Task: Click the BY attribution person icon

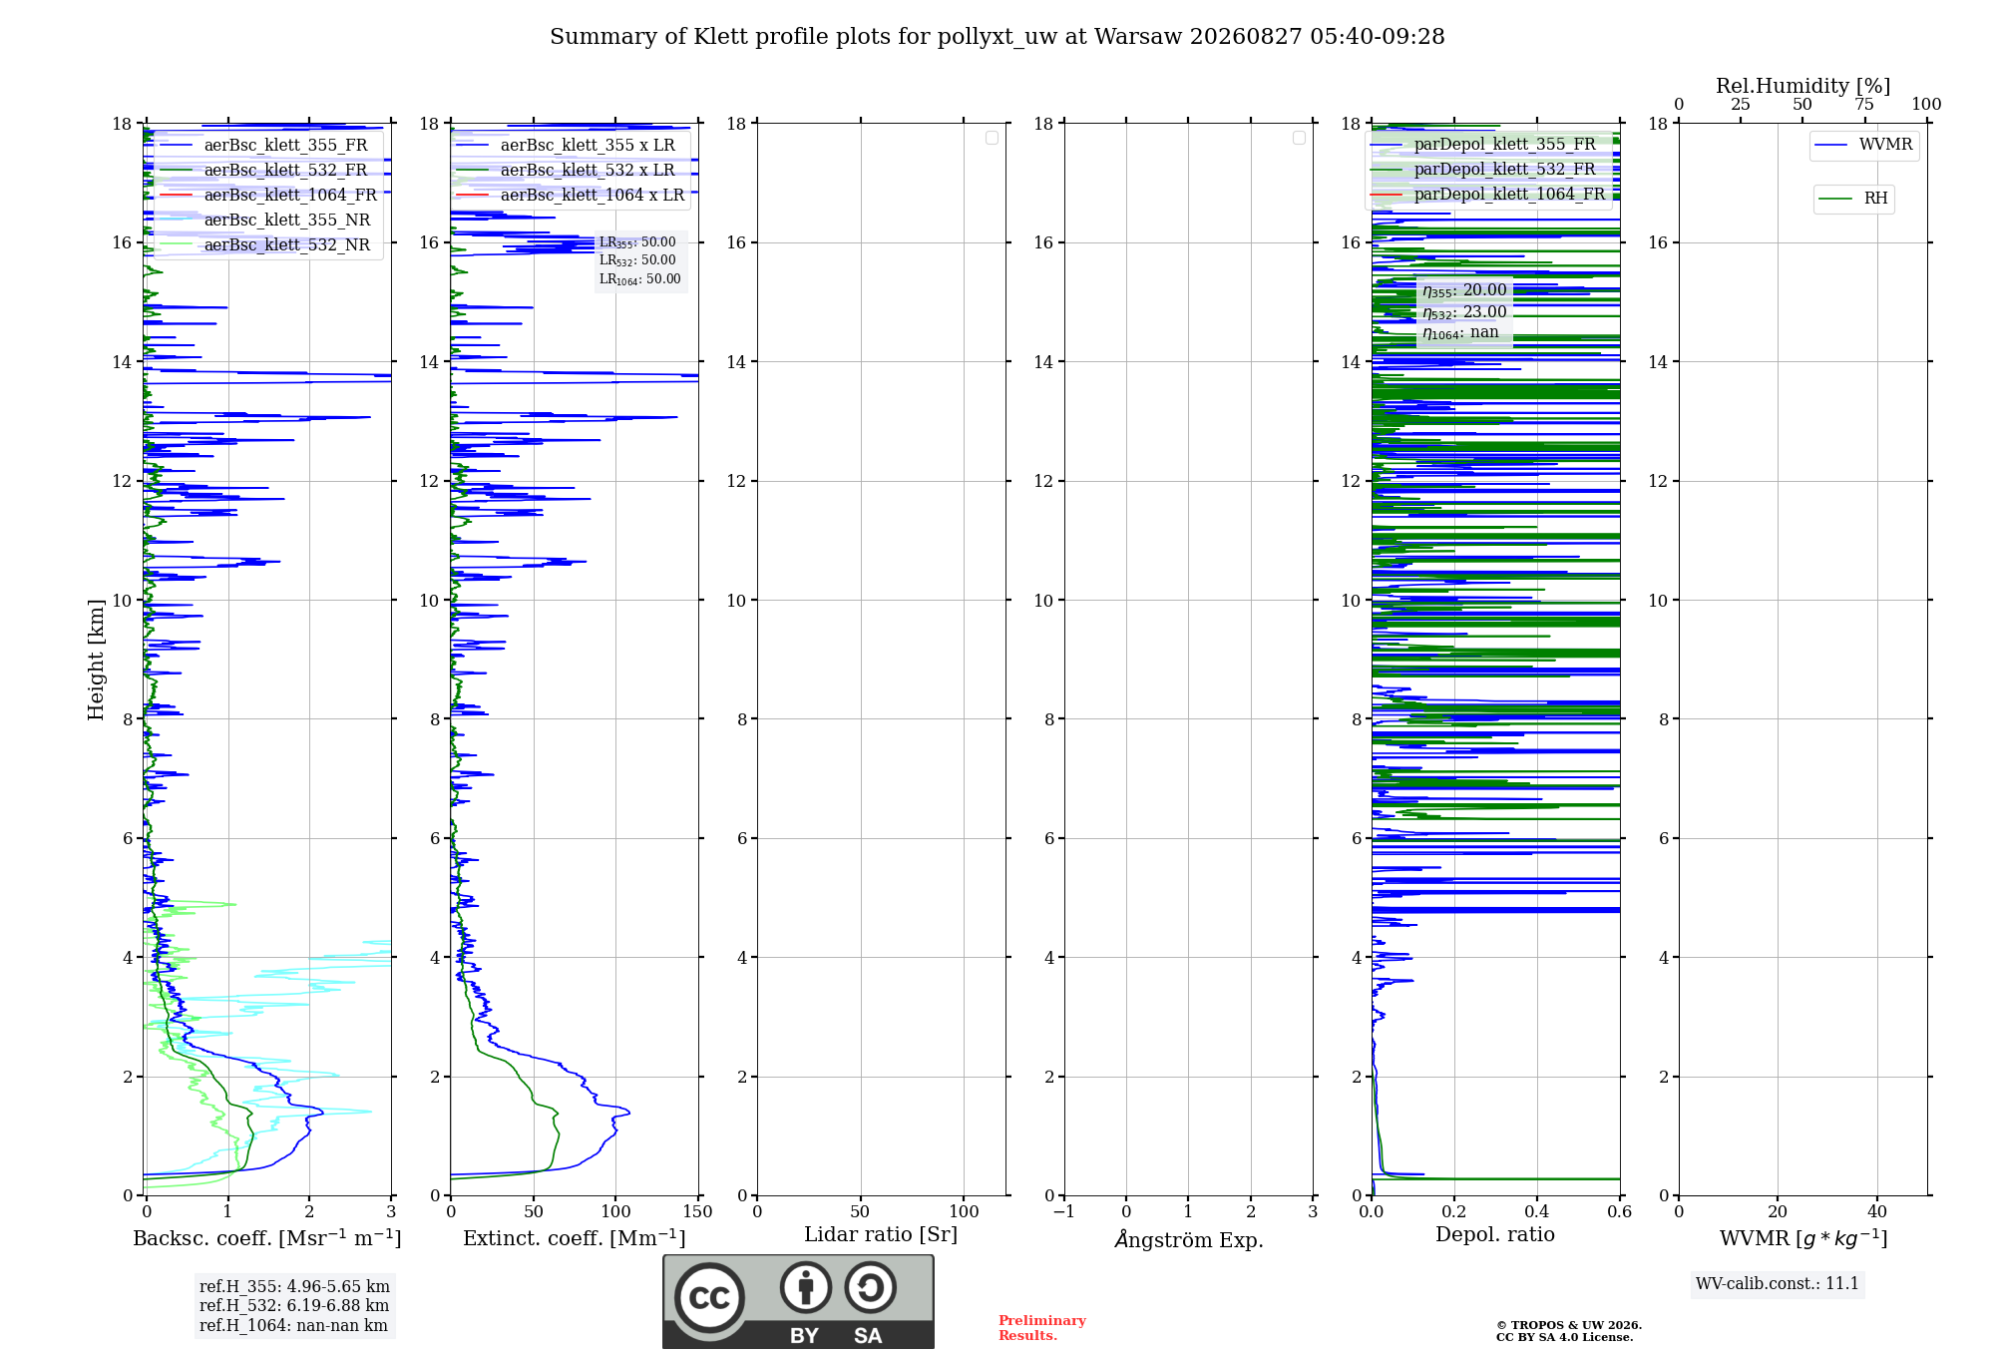Action: click(x=805, y=1287)
